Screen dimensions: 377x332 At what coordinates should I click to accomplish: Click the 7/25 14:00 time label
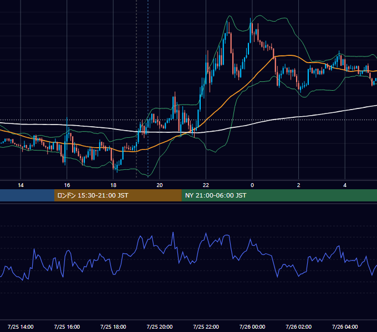(x=21, y=326)
